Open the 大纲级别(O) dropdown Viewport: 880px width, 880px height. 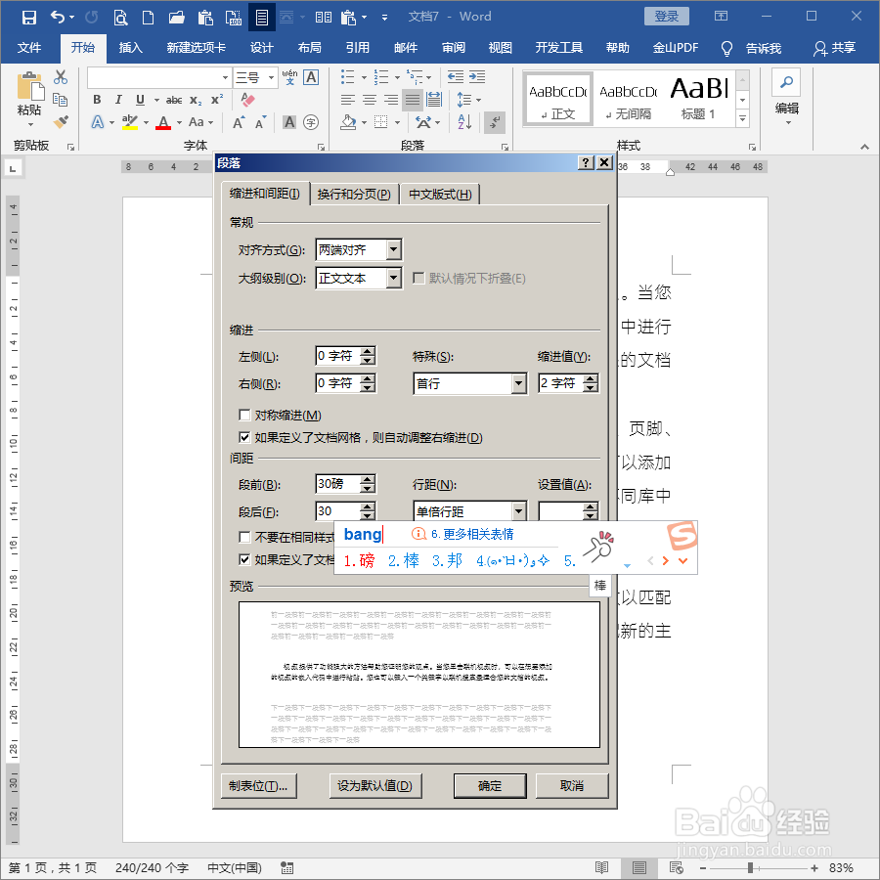[394, 278]
